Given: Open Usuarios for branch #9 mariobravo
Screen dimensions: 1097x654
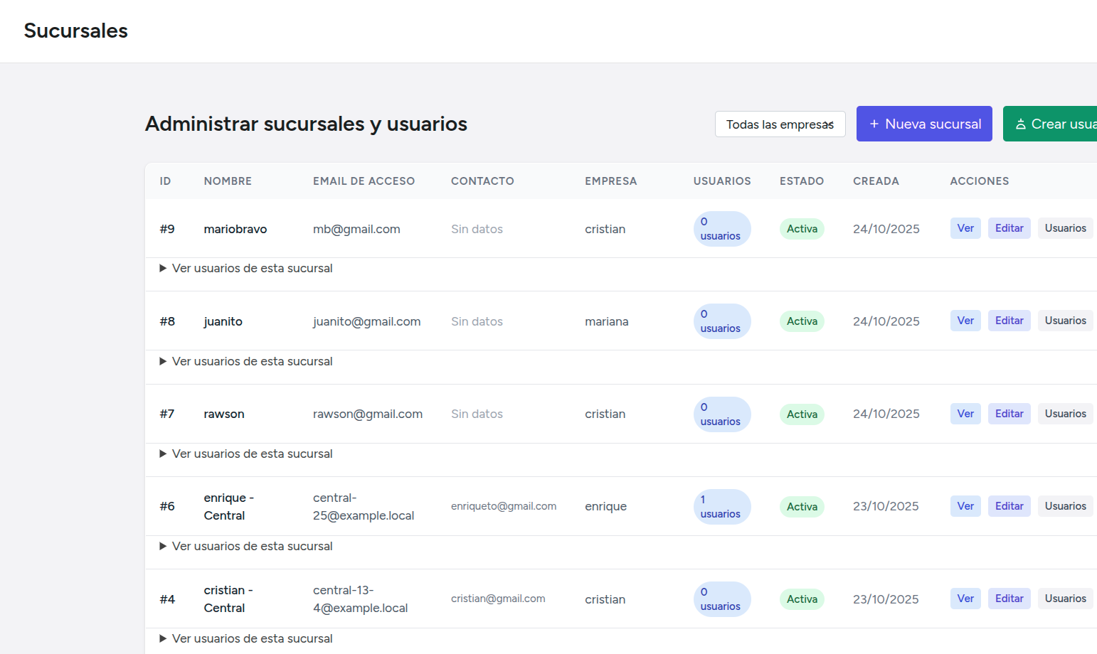Looking at the screenshot, I should 1065,228.
